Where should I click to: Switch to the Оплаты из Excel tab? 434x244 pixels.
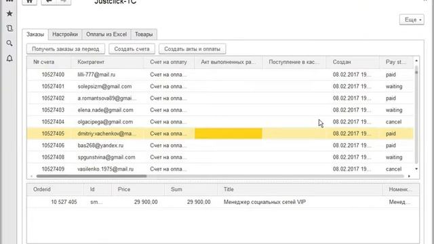pyautogui.click(x=106, y=35)
